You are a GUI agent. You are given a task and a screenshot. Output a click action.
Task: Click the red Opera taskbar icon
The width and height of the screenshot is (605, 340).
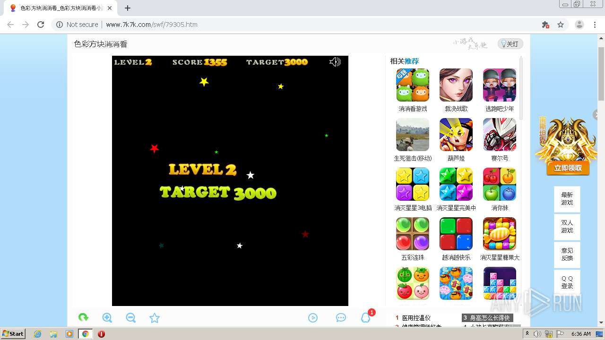pyautogui.click(x=101, y=334)
